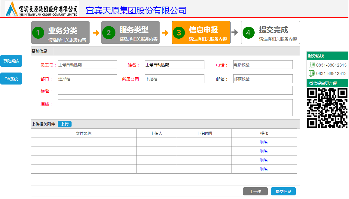Click the first hotline telephone icon
The width and height of the screenshot is (349, 199).
point(311,65)
